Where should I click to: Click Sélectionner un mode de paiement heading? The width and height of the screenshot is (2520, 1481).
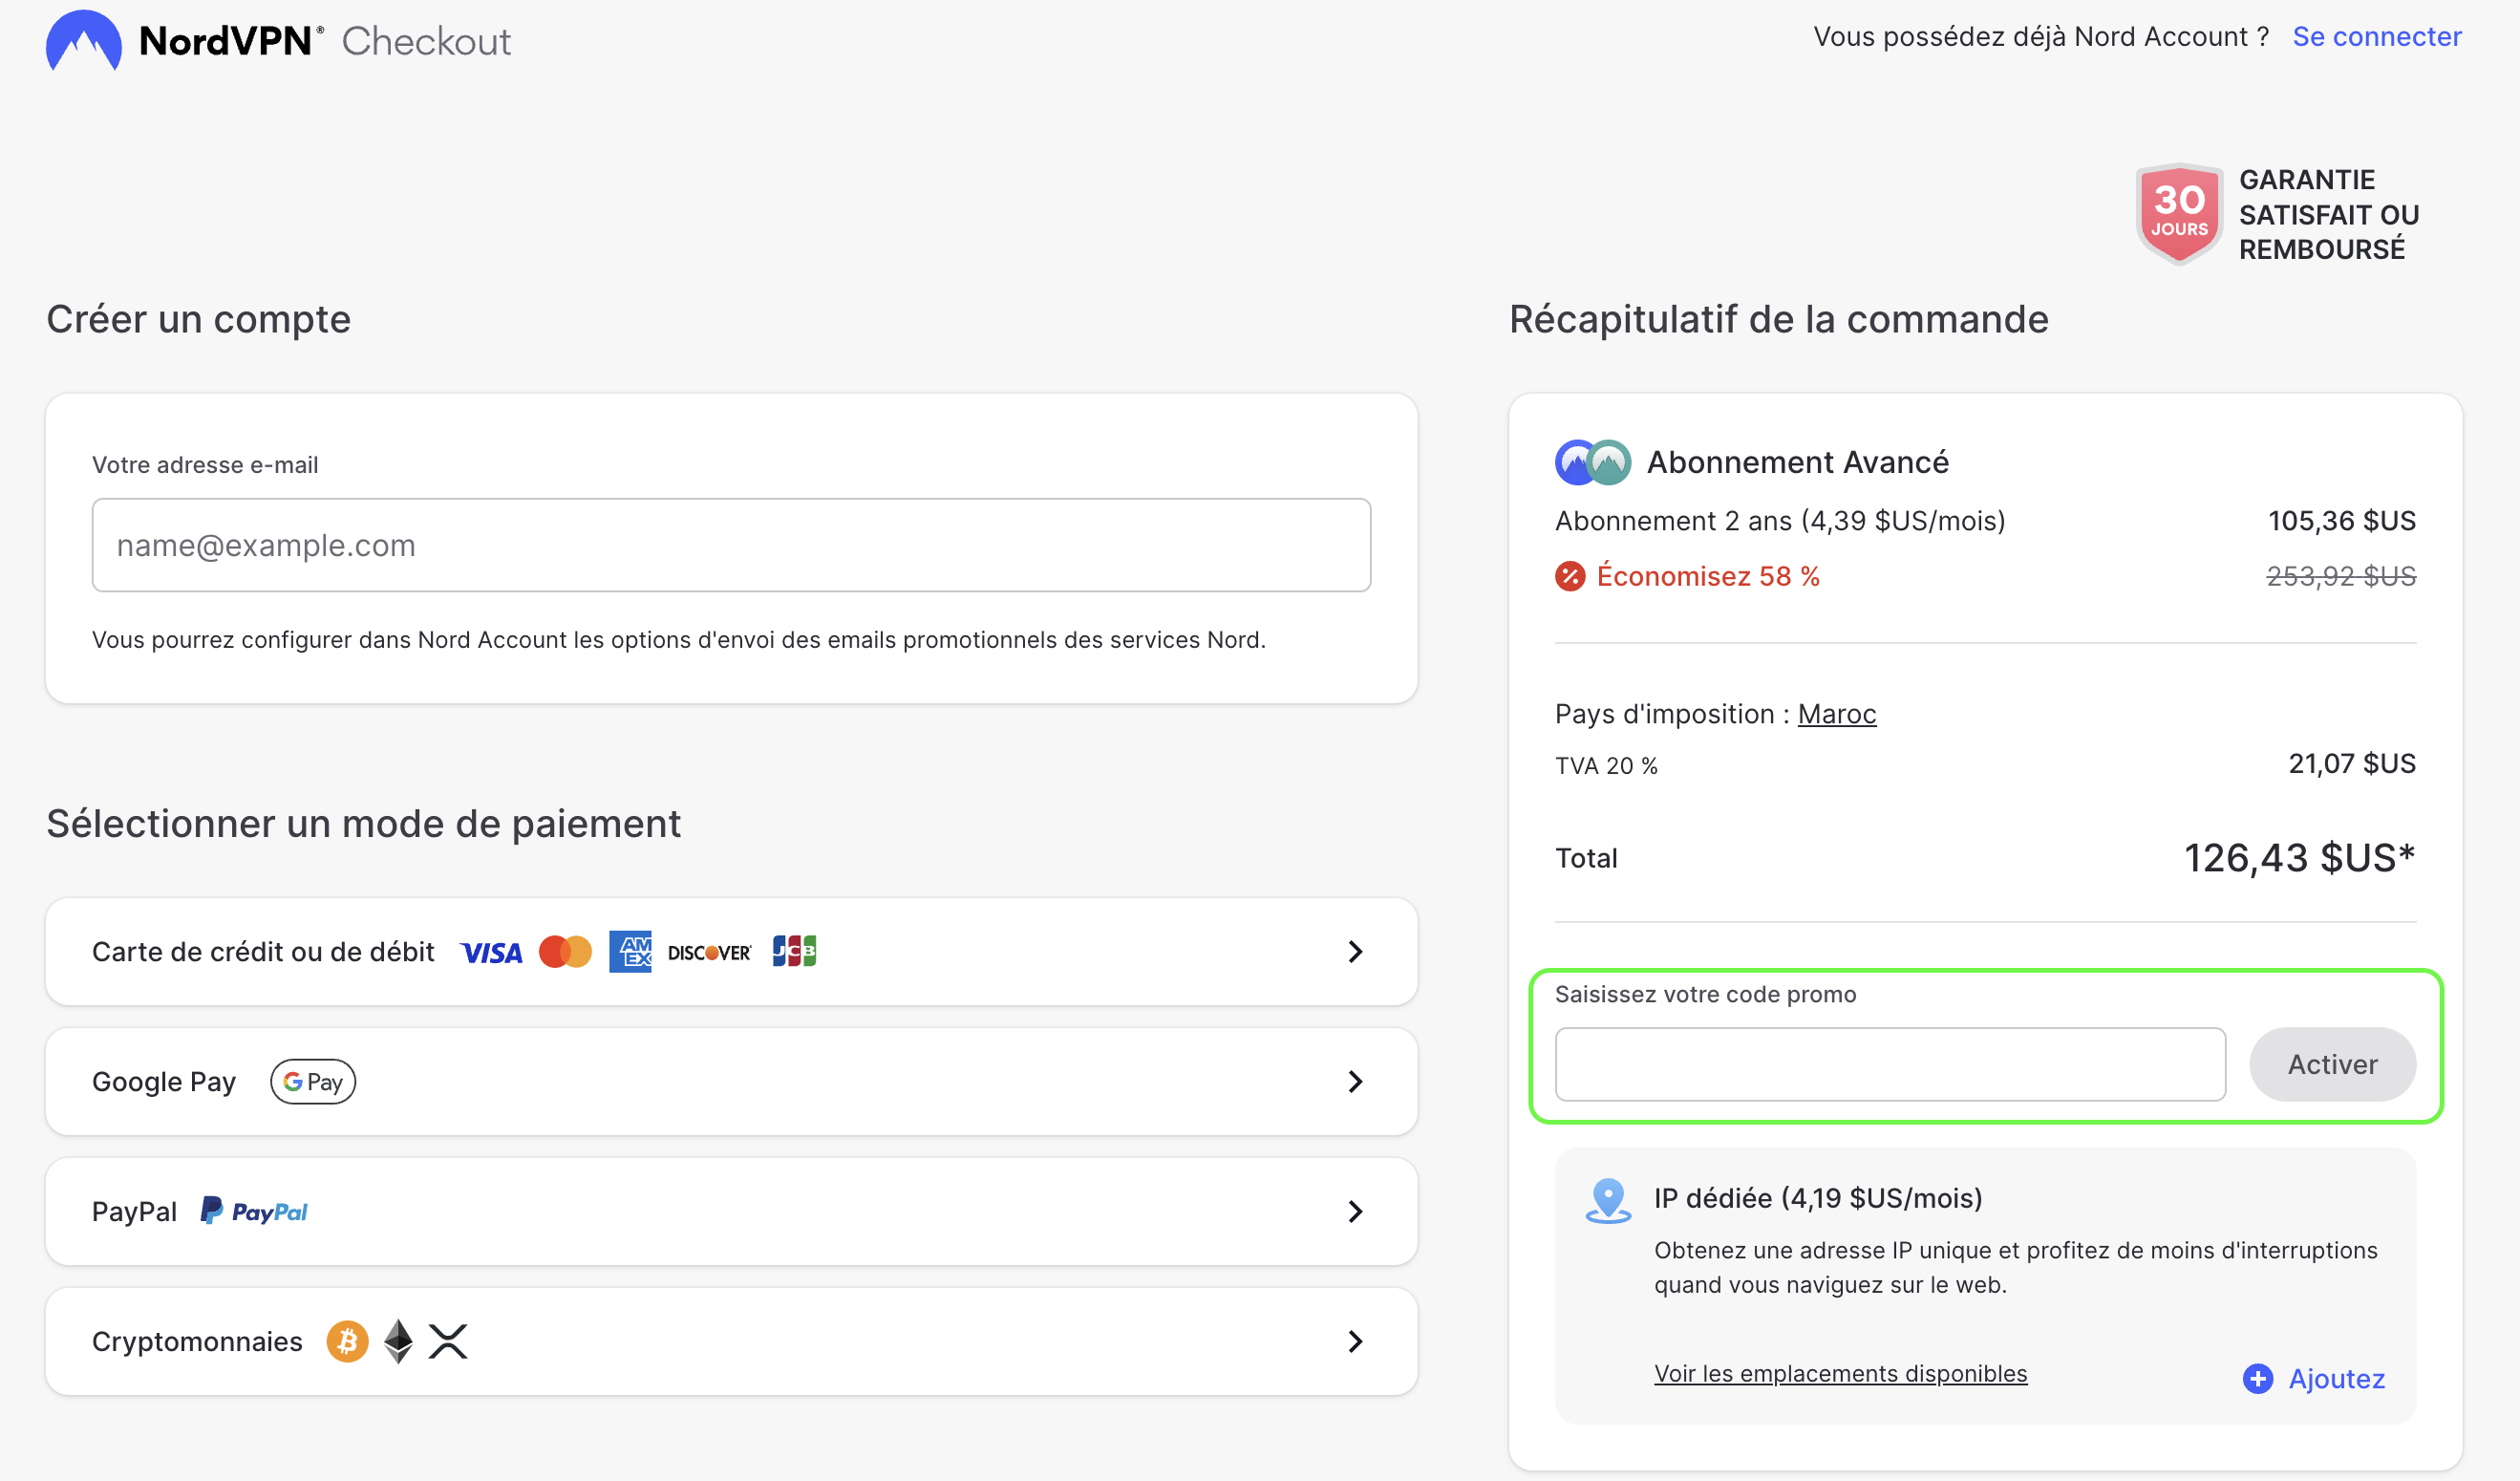click(x=363, y=825)
